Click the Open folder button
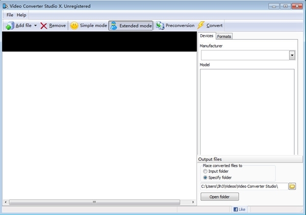306x215 pixels. (x=219, y=197)
